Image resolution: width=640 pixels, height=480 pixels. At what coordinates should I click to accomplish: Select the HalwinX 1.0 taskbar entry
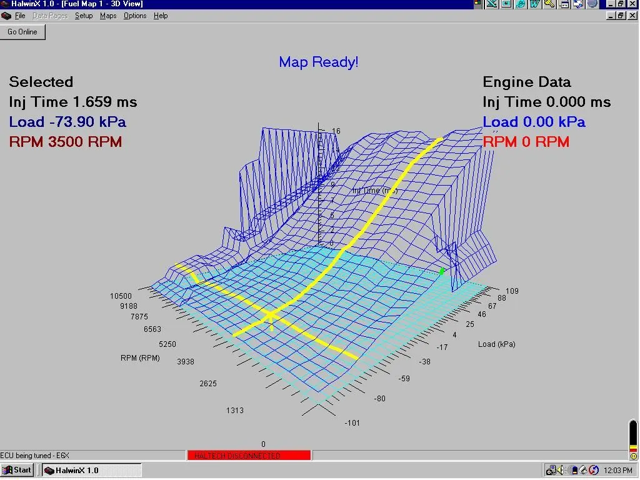pyautogui.click(x=91, y=469)
